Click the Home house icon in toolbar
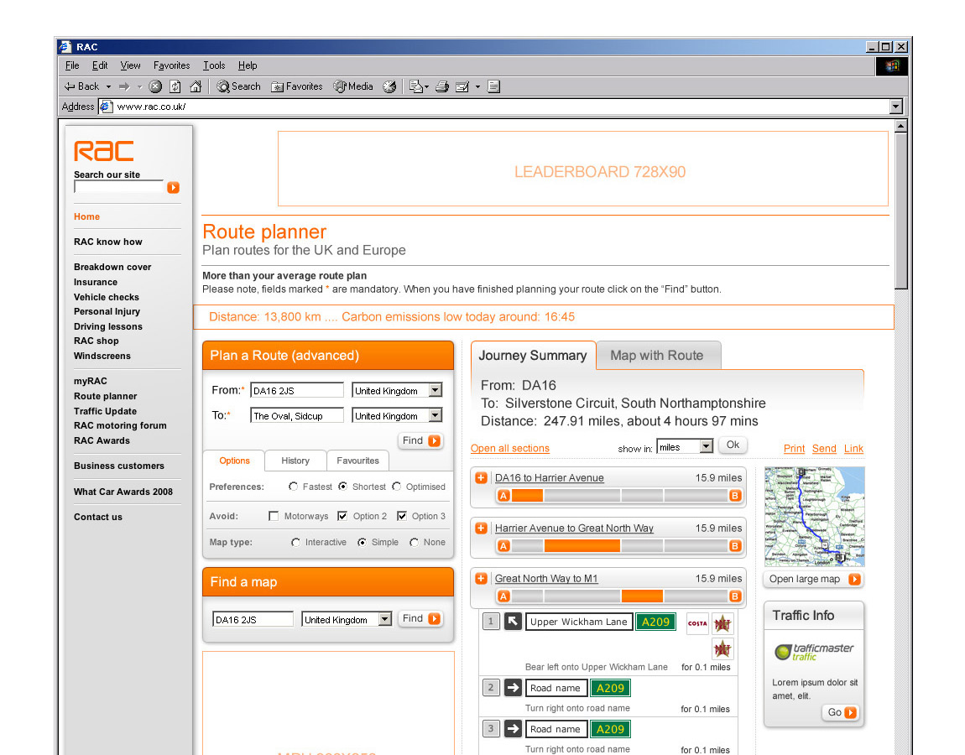 (196, 86)
